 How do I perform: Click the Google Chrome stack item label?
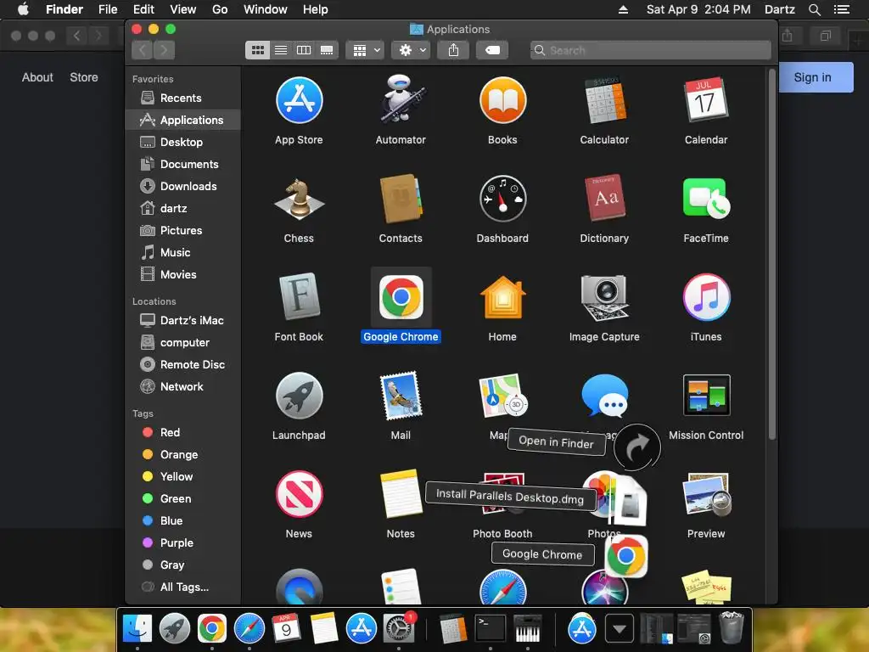click(542, 554)
